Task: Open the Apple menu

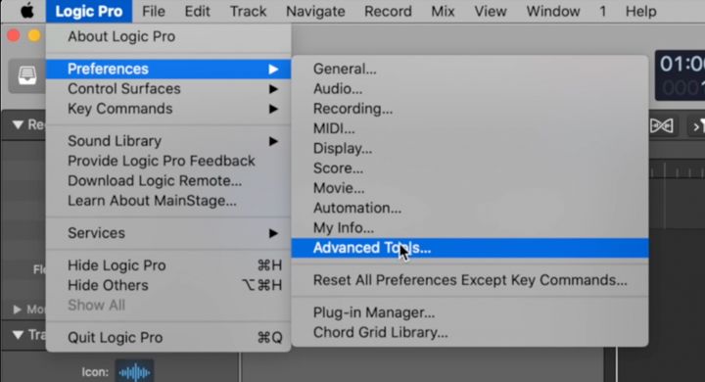Action: pyautogui.click(x=27, y=11)
